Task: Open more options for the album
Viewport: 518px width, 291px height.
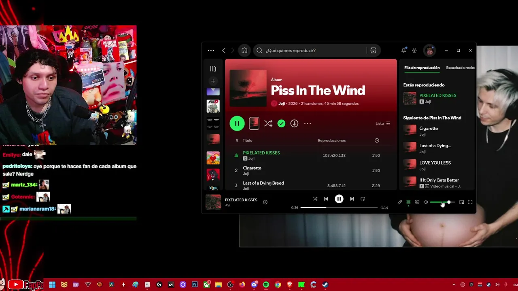Action: point(308,123)
